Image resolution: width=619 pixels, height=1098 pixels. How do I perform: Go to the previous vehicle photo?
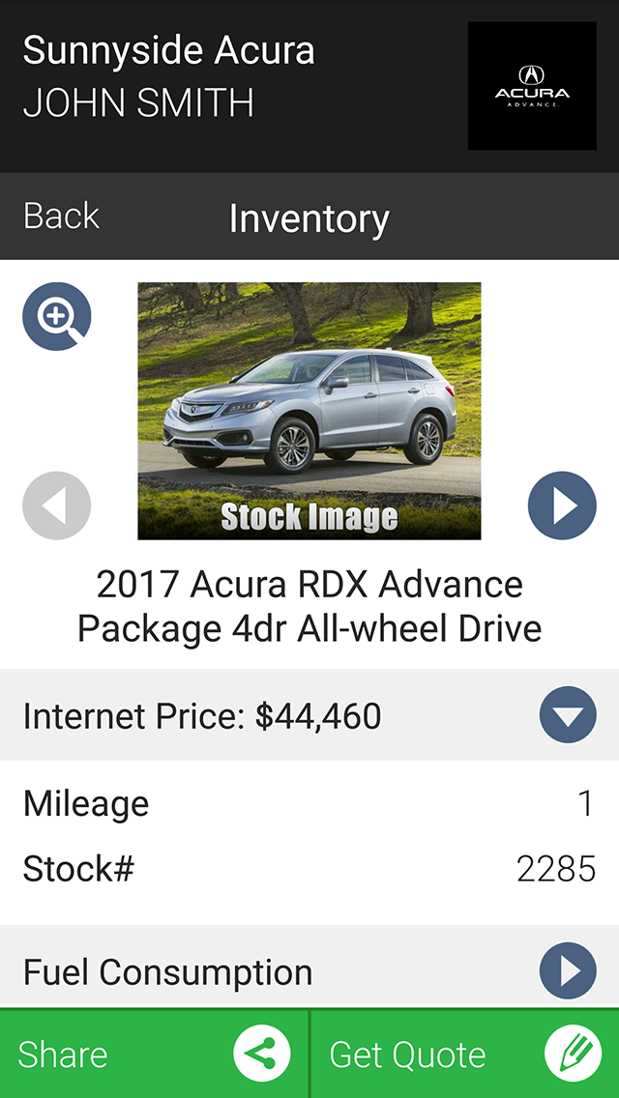(57, 506)
